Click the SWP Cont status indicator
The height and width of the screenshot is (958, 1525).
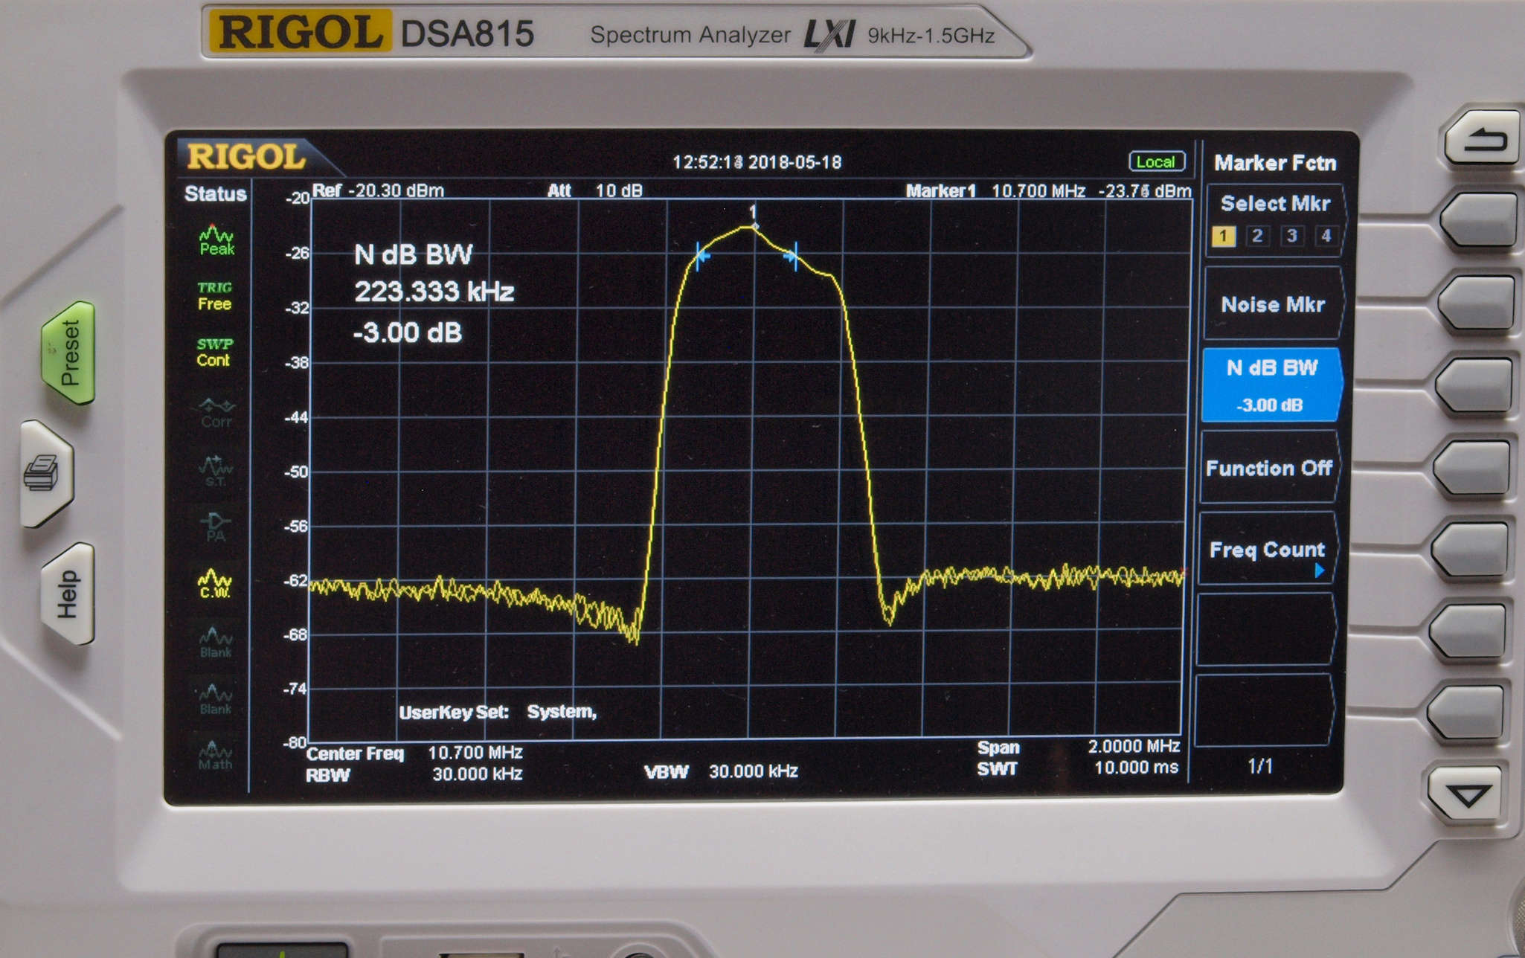pyautogui.click(x=214, y=353)
